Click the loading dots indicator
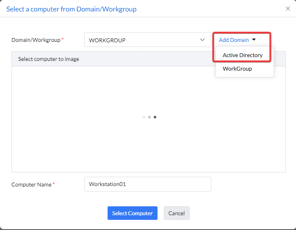 pos(149,117)
